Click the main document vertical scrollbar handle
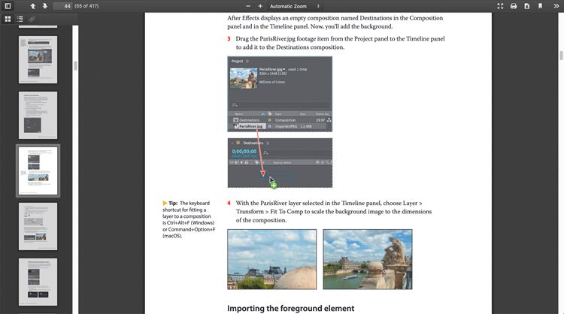Screen dimensions: 564x314 point(561,56)
